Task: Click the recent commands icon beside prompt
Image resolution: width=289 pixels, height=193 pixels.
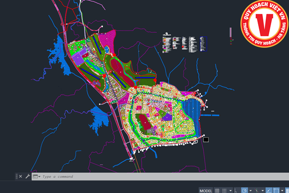Action: (35, 177)
